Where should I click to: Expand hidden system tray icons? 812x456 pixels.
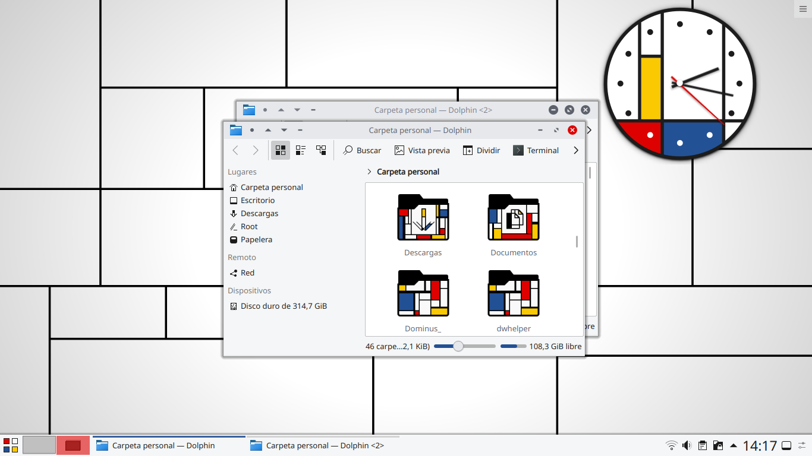tap(734, 445)
